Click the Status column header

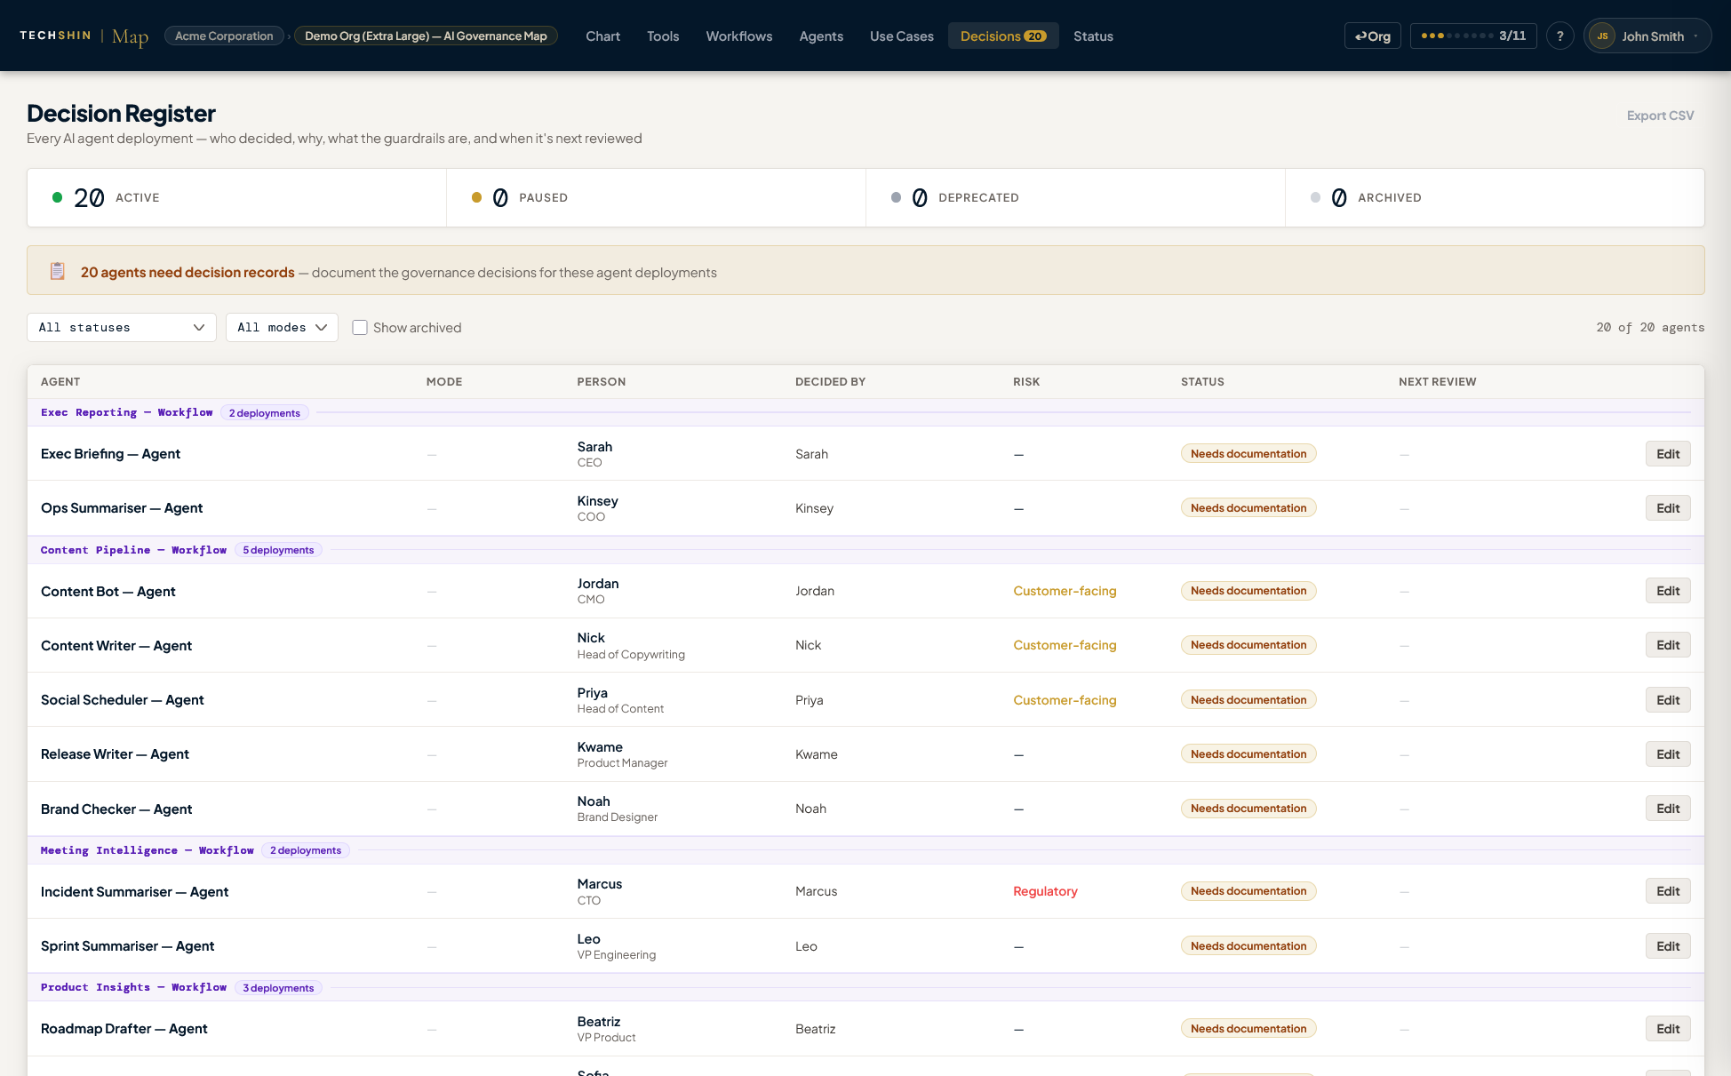click(x=1202, y=381)
